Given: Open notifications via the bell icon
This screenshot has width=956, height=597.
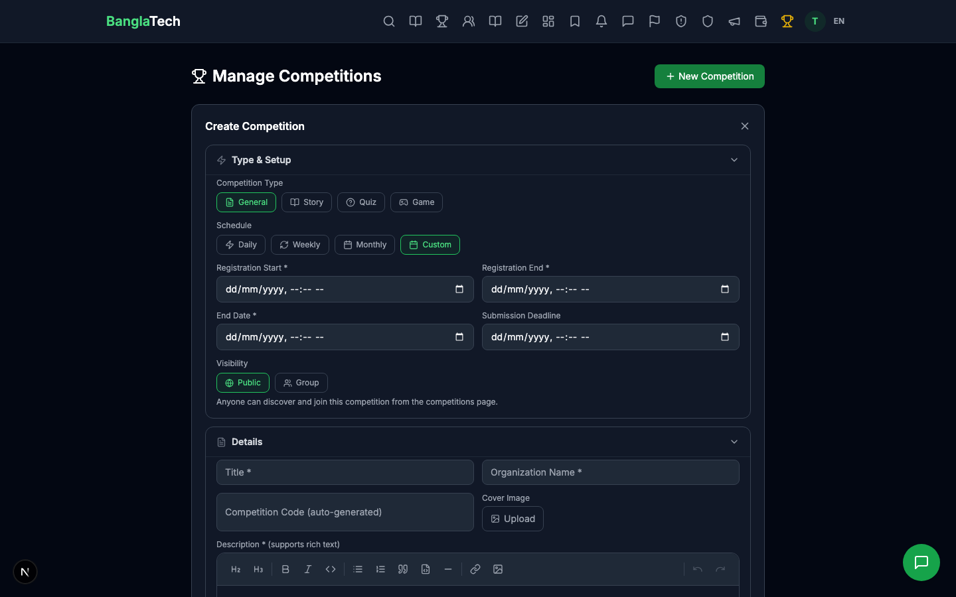Looking at the screenshot, I should tap(601, 21).
